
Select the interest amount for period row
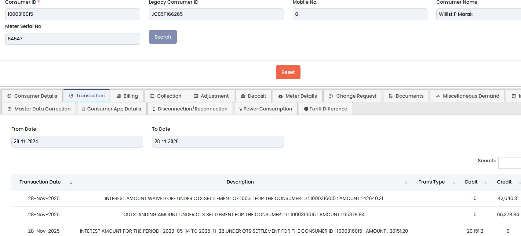tap(244, 231)
